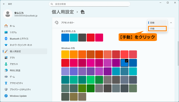
Task: Focus the 設定の検索 search field
Action: pyautogui.click(x=89, y=4)
